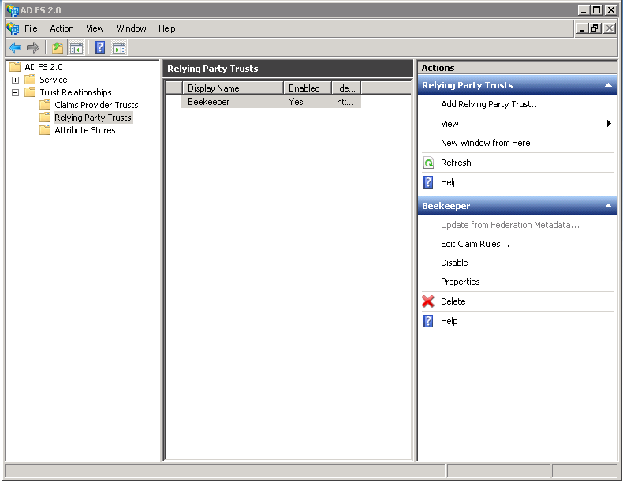623x482 pixels.
Task: Click the Ide... column header
Action: point(346,88)
